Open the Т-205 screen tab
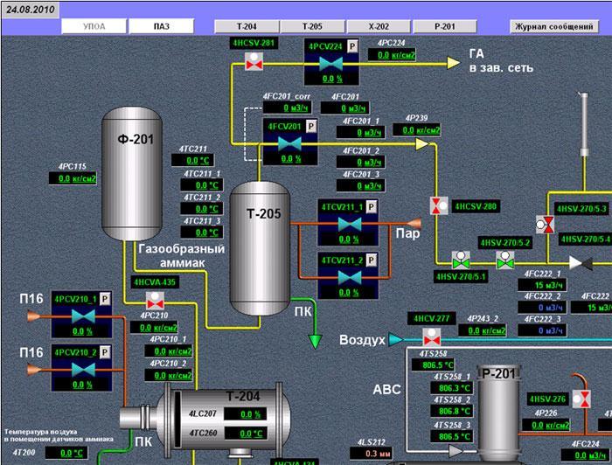The height and width of the screenshot is (465, 612). (x=312, y=25)
